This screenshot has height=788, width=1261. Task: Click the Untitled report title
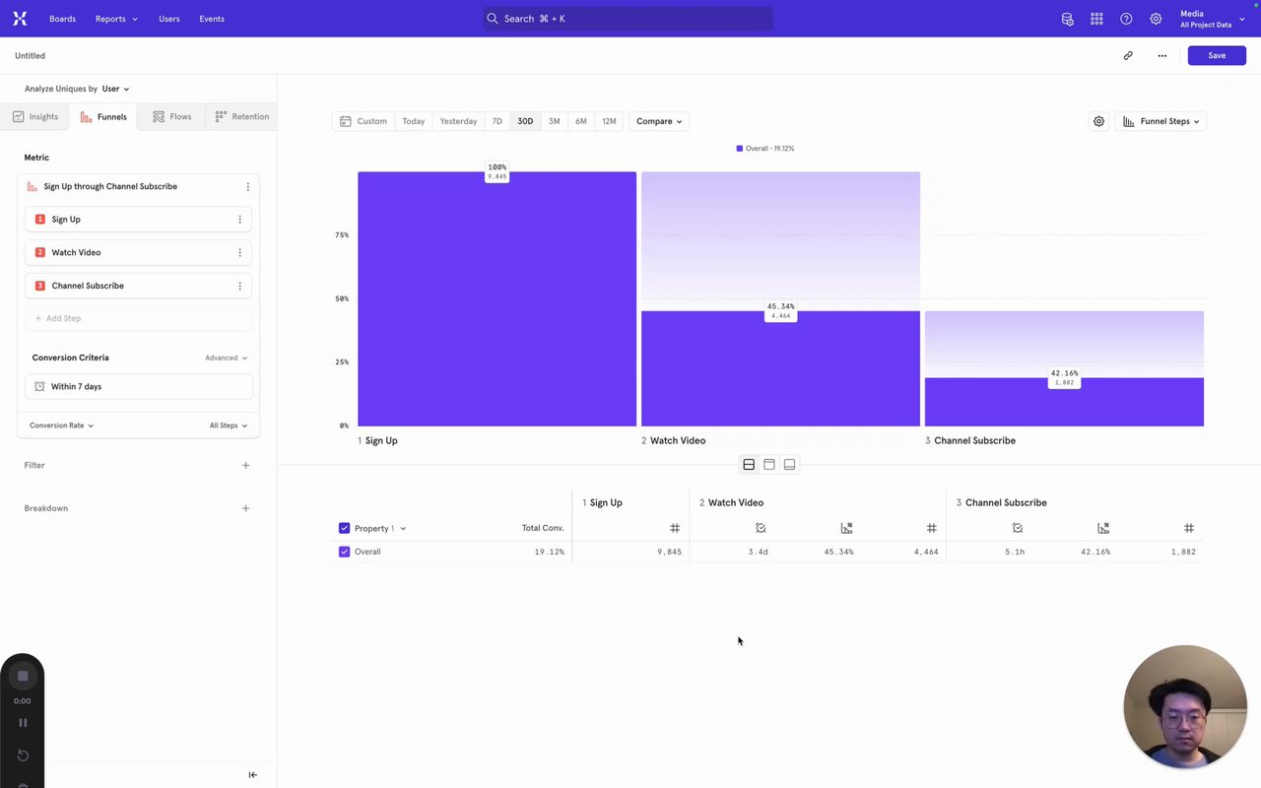click(x=30, y=56)
